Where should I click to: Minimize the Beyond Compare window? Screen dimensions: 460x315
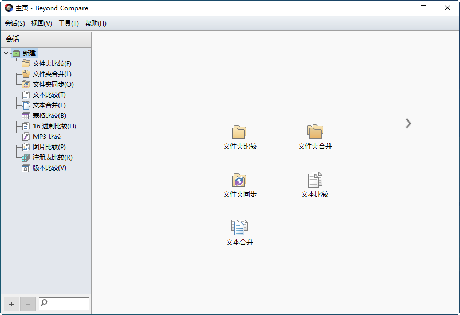[400, 8]
